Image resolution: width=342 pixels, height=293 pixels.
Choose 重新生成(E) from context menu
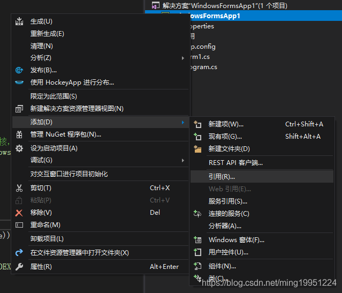(100, 34)
